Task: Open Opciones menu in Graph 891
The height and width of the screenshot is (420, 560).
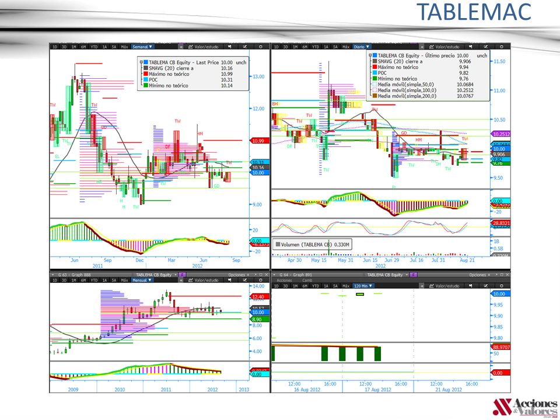Action: pos(480,275)
